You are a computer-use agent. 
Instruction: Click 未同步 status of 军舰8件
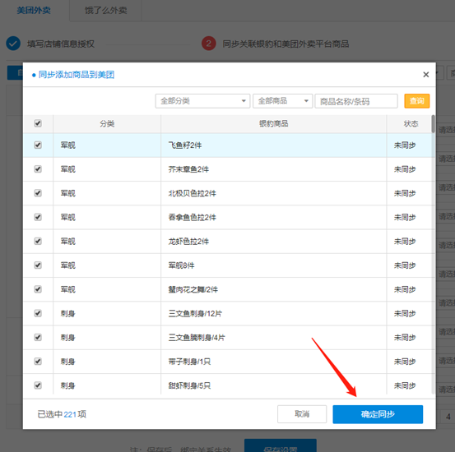pos(405,265)
